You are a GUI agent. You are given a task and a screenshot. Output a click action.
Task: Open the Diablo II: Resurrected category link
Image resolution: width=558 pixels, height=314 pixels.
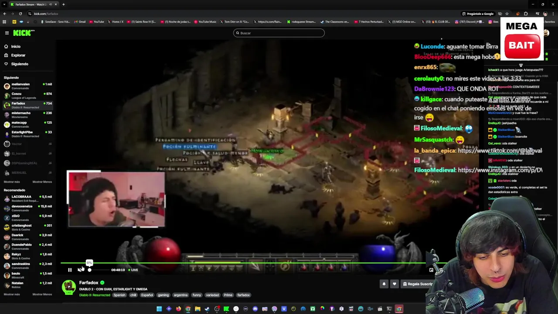95,295
